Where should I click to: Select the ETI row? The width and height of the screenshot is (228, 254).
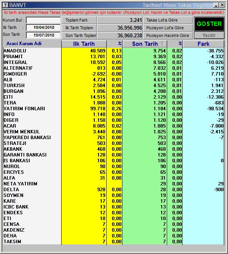114,219
